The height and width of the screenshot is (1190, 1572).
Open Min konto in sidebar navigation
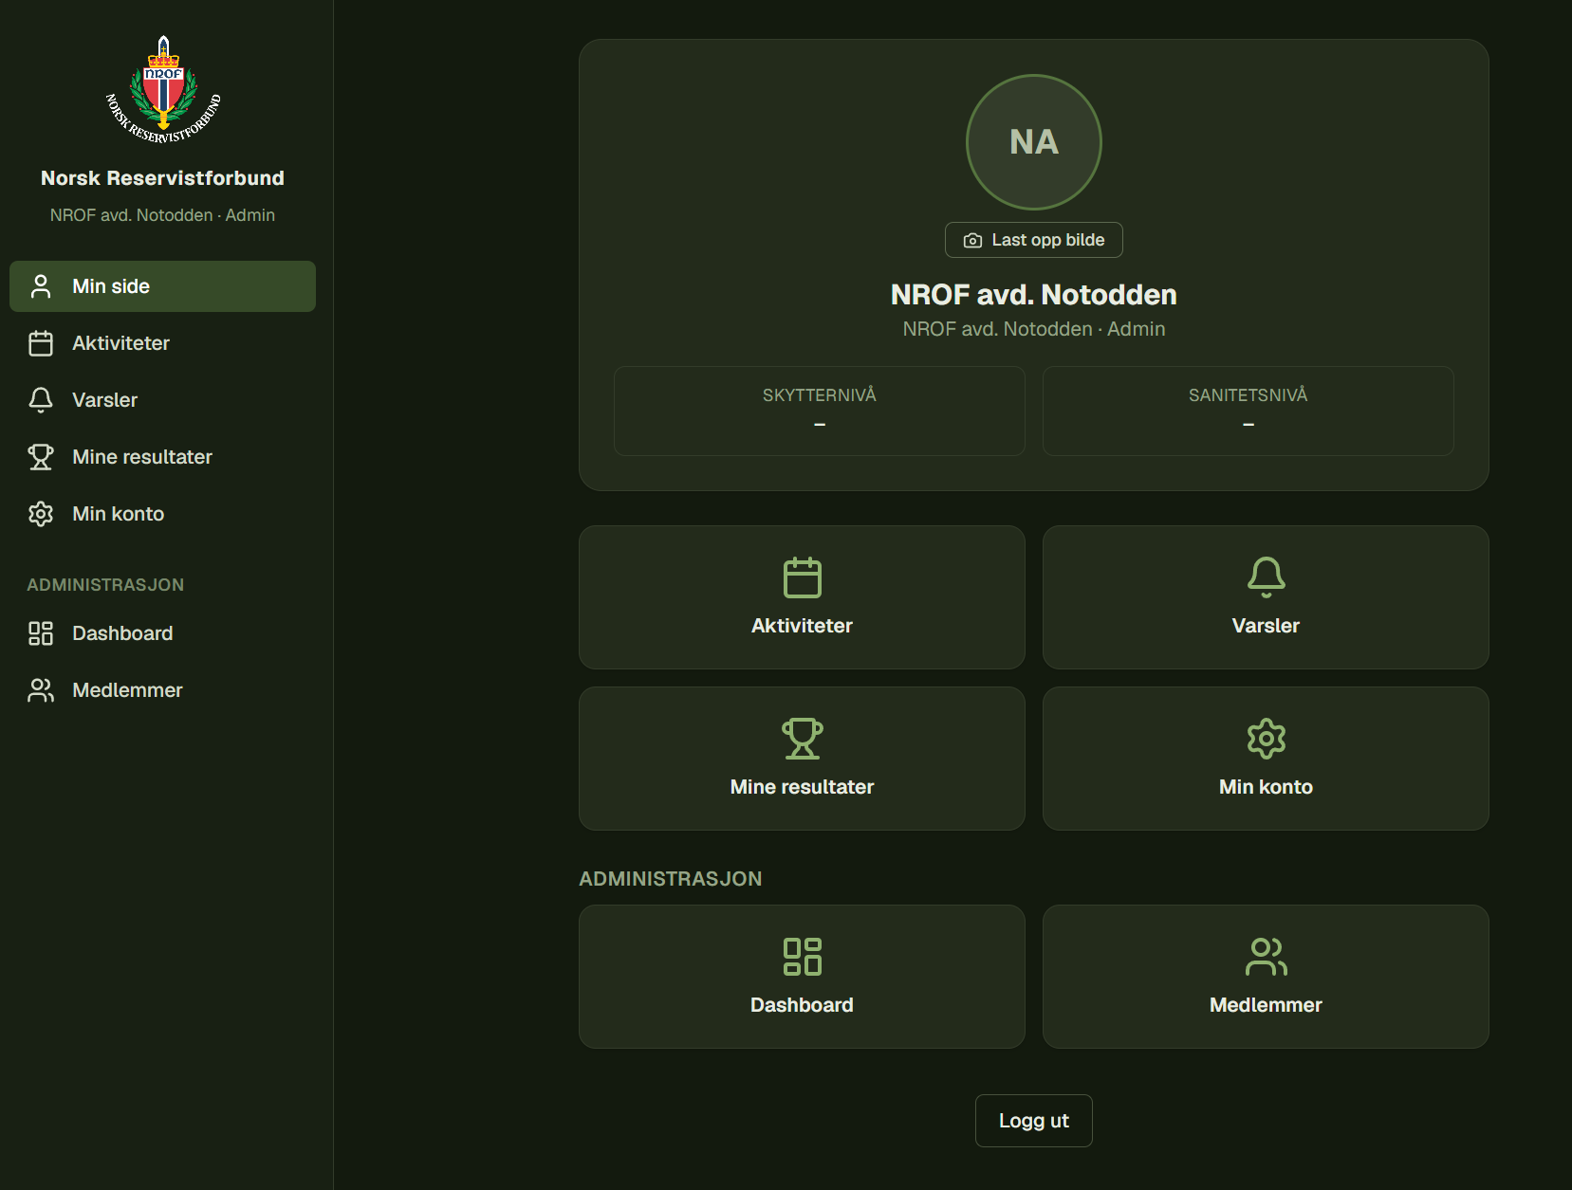[x=162, y=514]
